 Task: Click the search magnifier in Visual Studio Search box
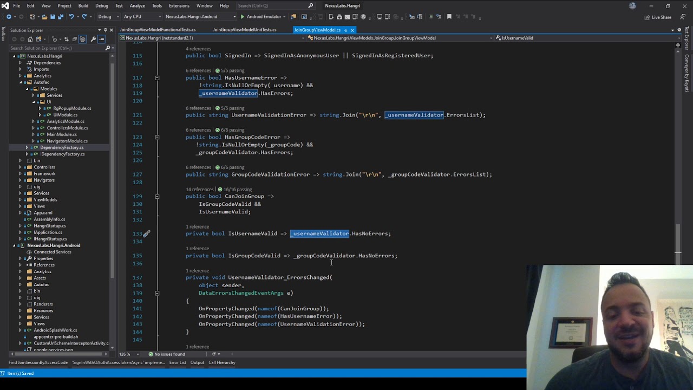311,6
